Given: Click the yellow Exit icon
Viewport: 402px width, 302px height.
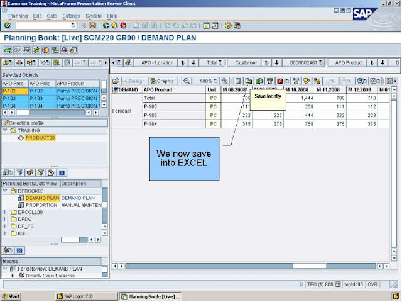Looking at the screenshot, I should 114,25.
